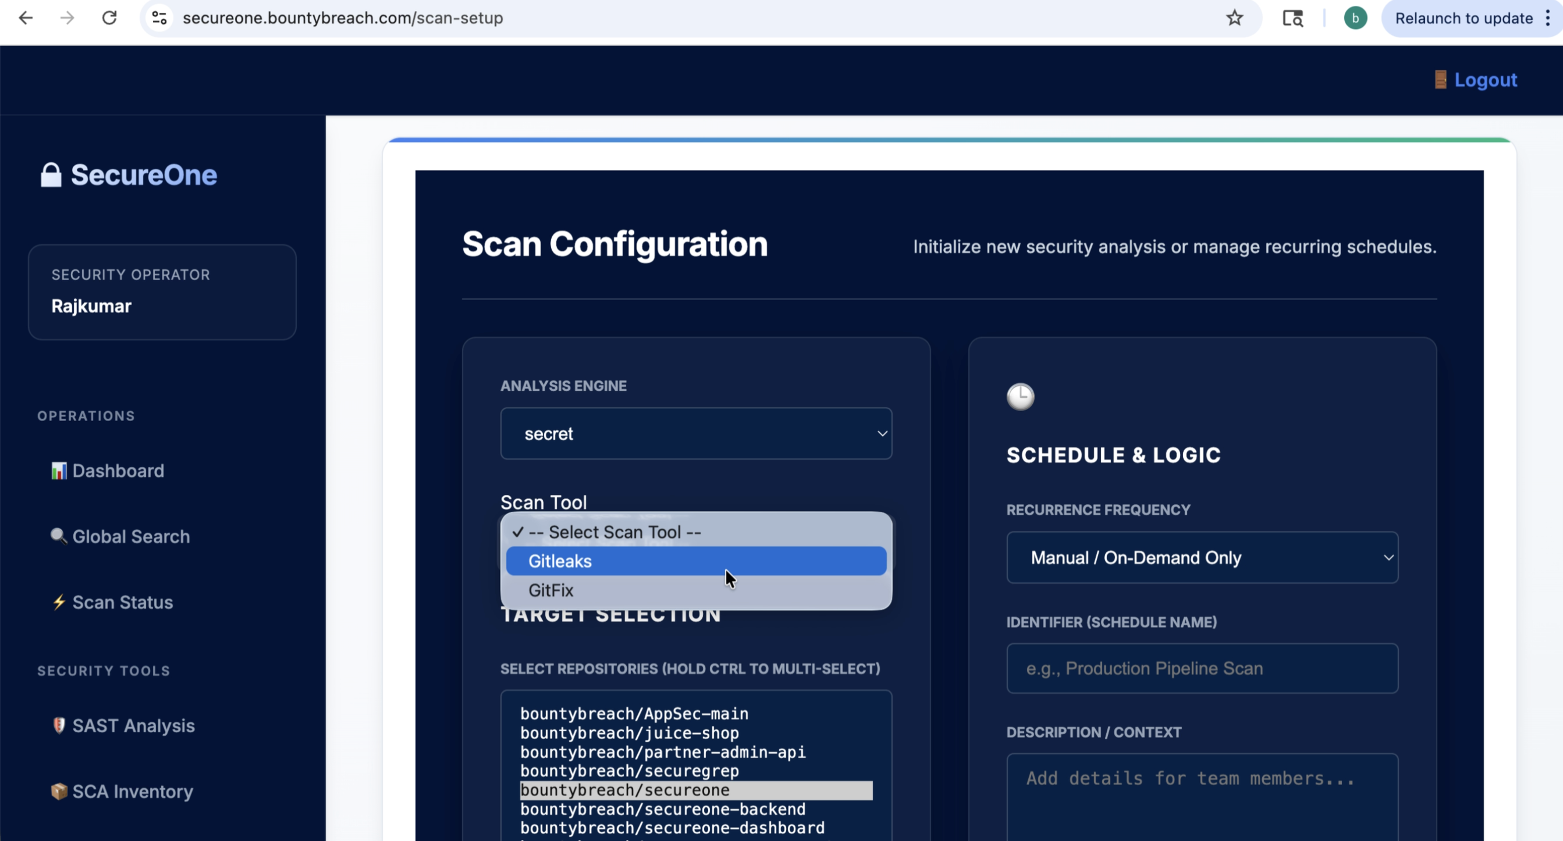Screen dimensions: 1563x841
Task: Click the Scan Configuration heading
Action: click(x=614, y=244)
